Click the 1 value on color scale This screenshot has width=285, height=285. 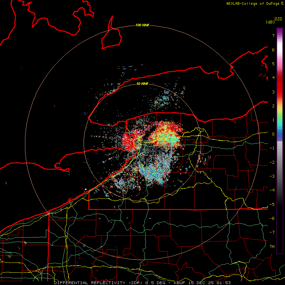coord(273,120)
